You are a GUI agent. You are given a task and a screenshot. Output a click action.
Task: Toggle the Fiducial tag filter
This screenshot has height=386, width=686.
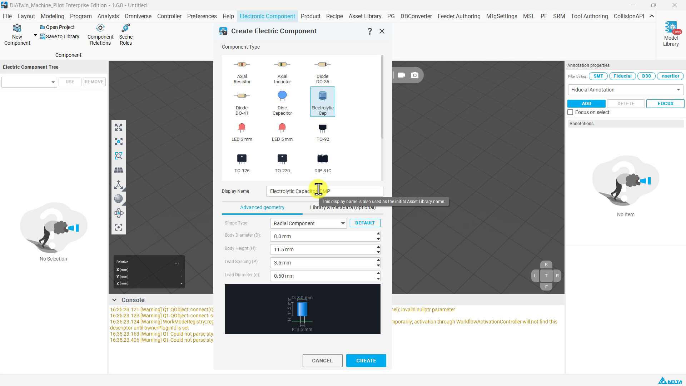click(x=622, y=76)
